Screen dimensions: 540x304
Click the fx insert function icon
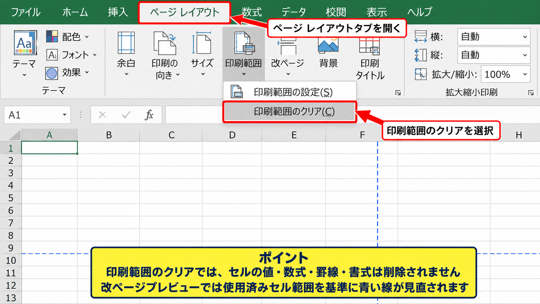tap(149, 115)
